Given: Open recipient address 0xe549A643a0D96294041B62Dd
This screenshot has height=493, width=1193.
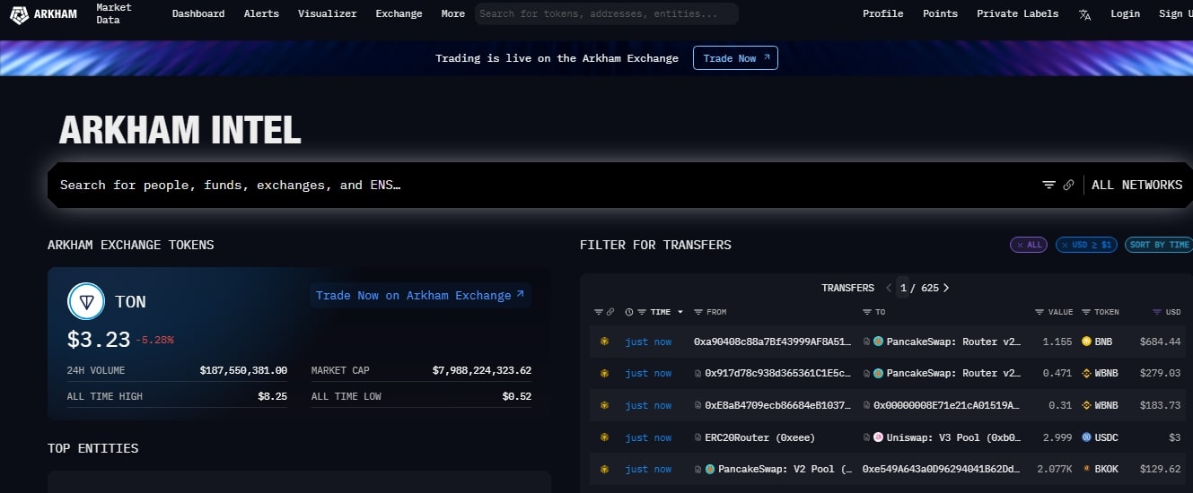Looking at the screenshot, I should [x=941, y=469].
